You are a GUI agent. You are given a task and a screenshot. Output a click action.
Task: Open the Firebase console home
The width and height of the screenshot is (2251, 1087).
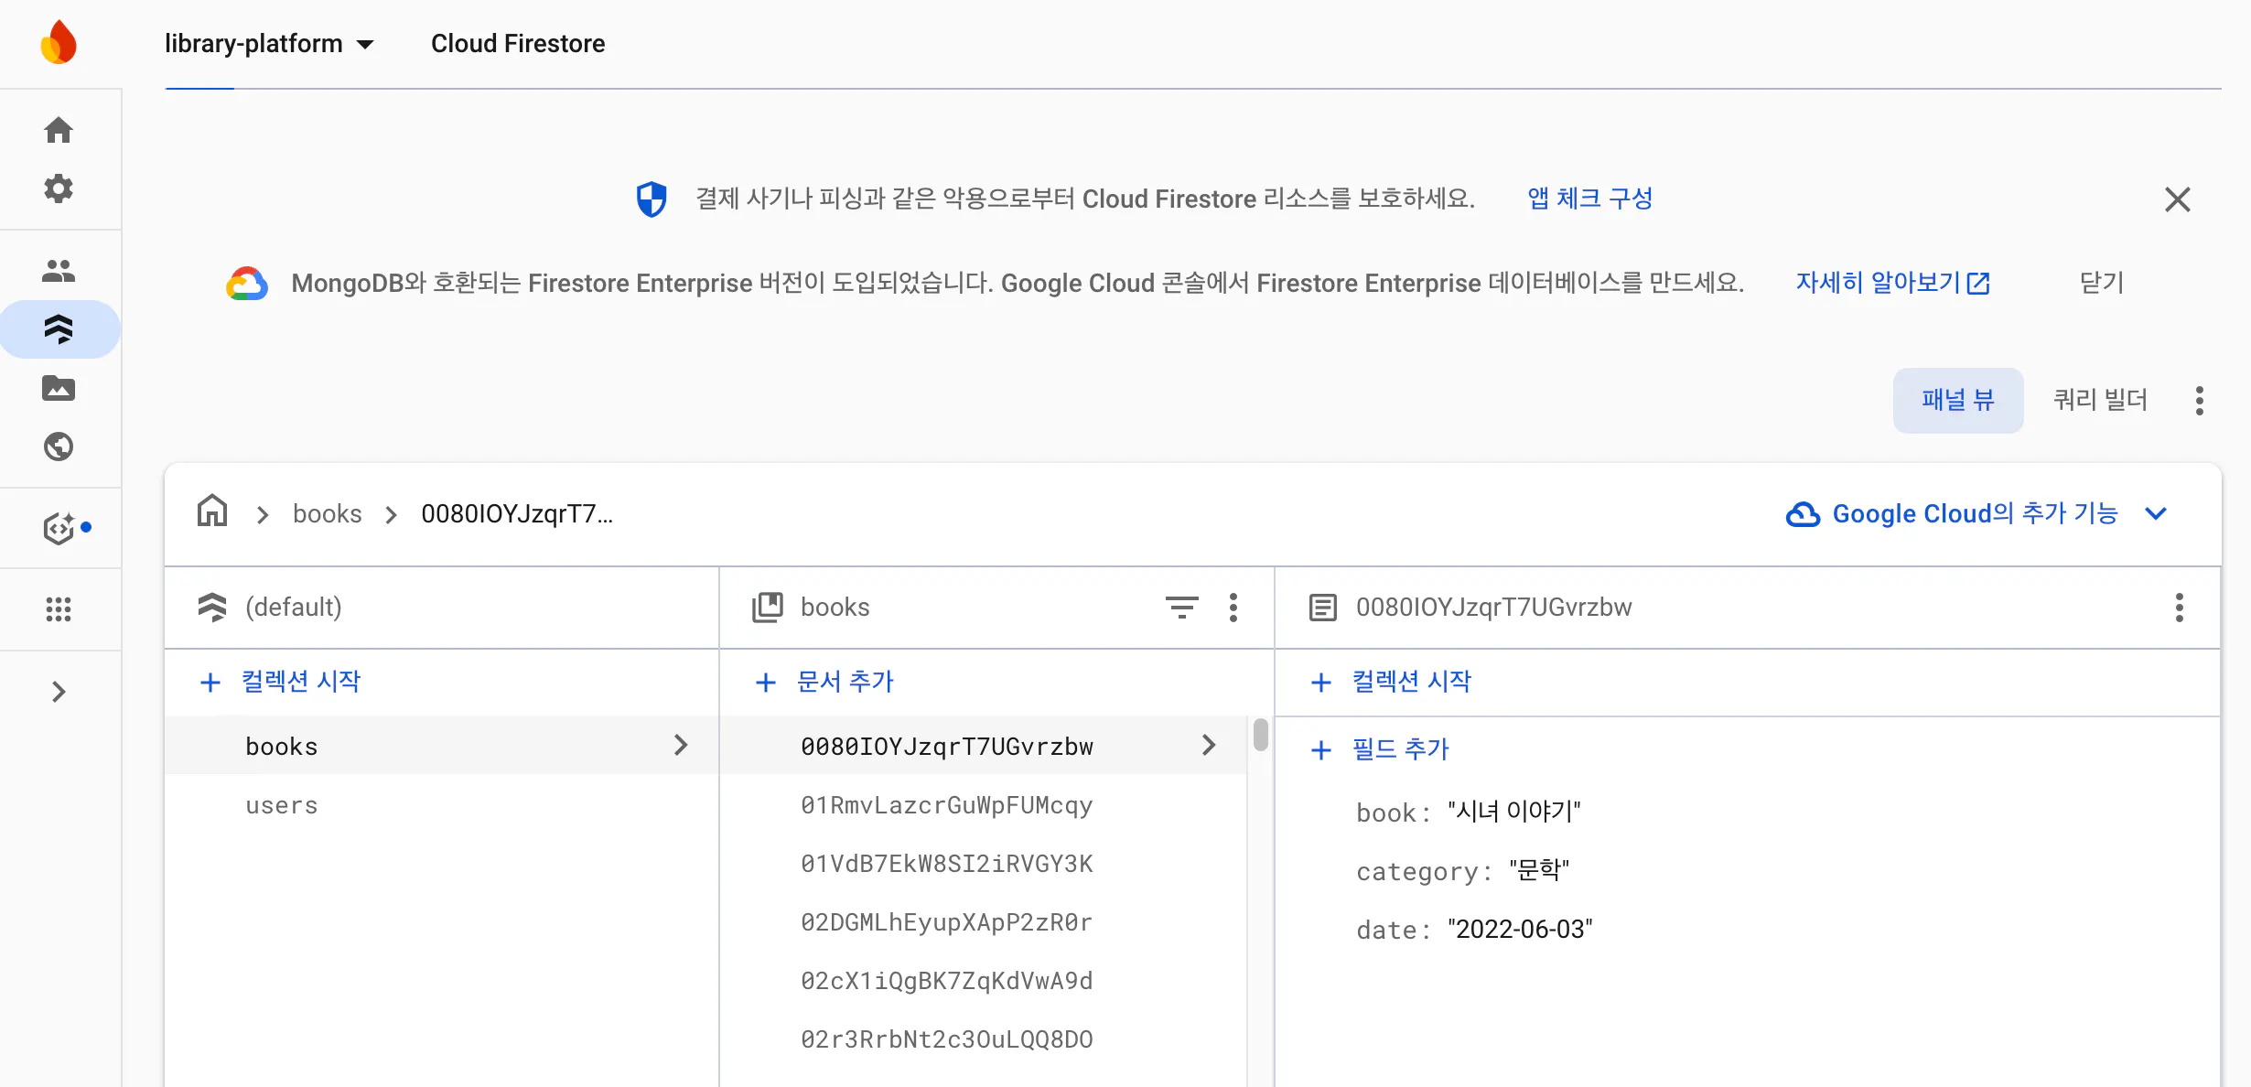point(59,130)
